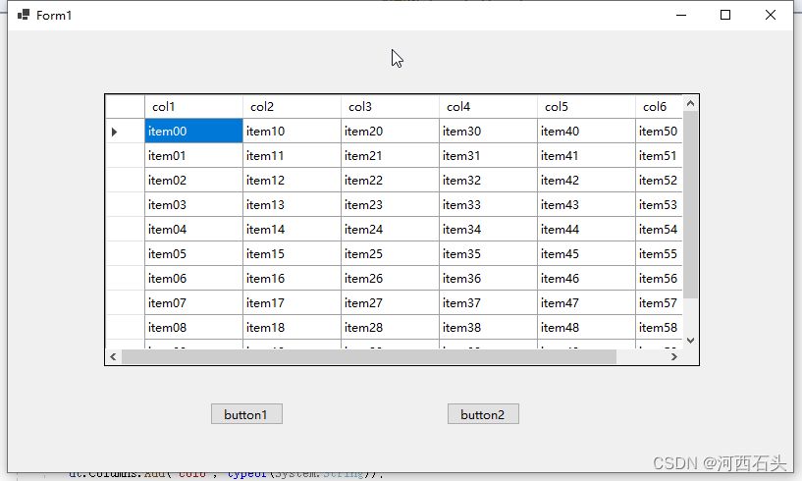The image size is (802, 481).
Task: Select cell item01
Action: coord(193,155)
